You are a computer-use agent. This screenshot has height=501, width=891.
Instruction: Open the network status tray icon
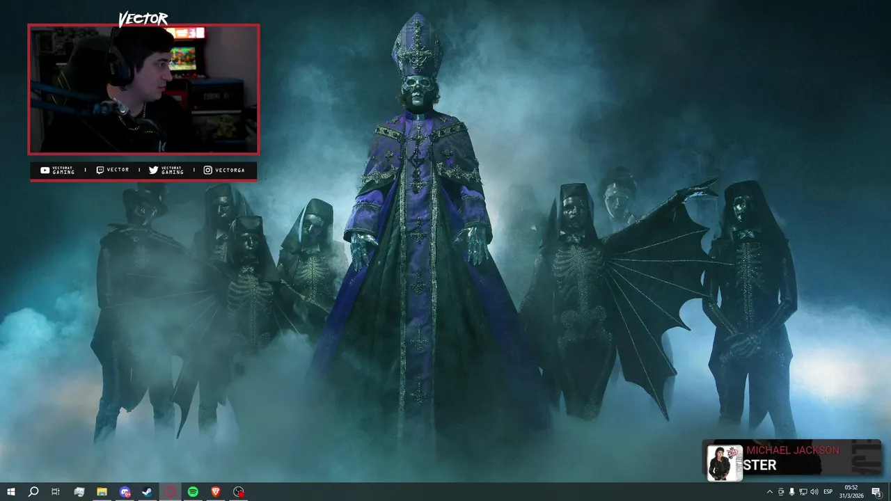click(x=803, y=492)
